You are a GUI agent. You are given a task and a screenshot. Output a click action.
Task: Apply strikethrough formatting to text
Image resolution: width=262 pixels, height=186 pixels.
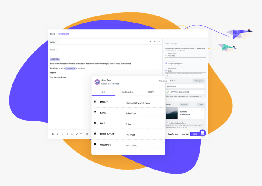click(x=67, y=134)
